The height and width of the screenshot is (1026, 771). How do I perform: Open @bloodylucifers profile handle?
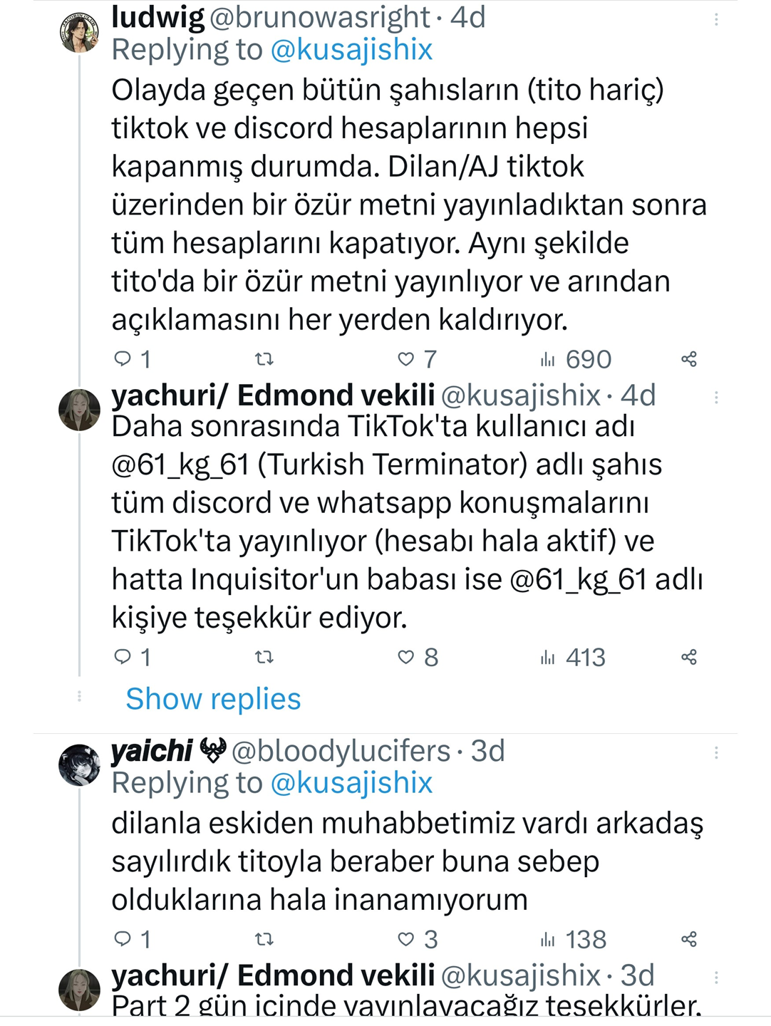pos(341,751)
